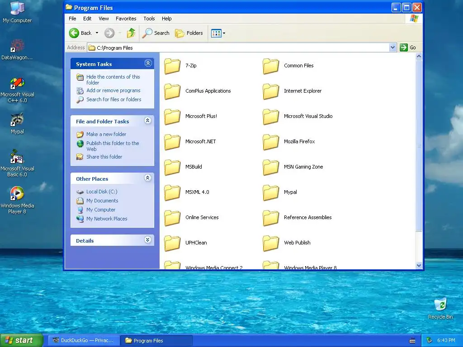Click Make a new folder link

coord(106,134)
